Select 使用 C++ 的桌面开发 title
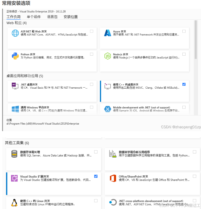Screen dimensions: 201x209 [x=126, y=84]
